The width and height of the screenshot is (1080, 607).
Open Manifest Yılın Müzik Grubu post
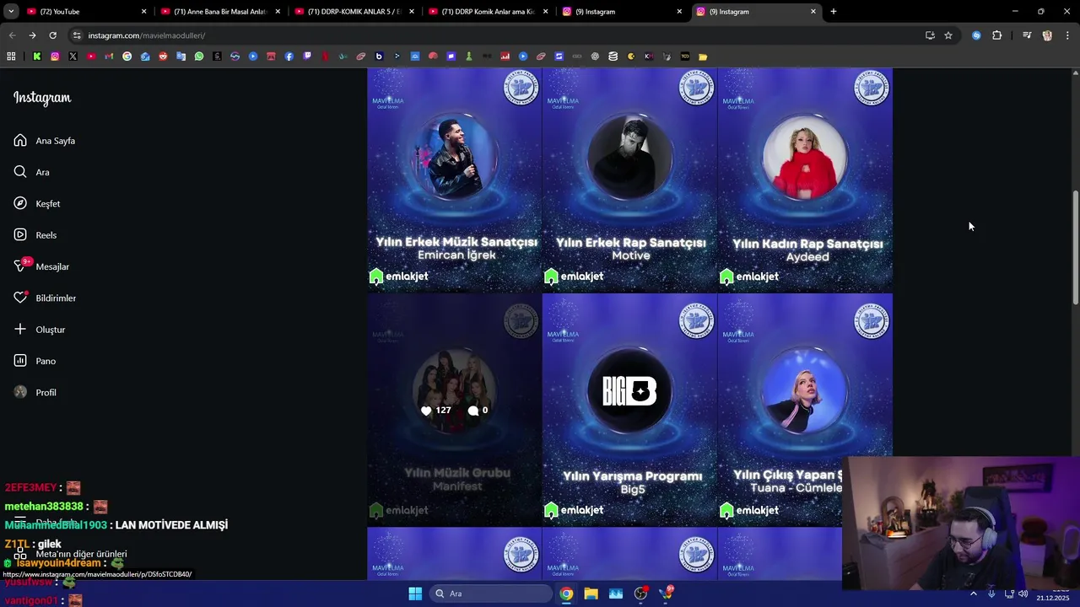(454, 410)
